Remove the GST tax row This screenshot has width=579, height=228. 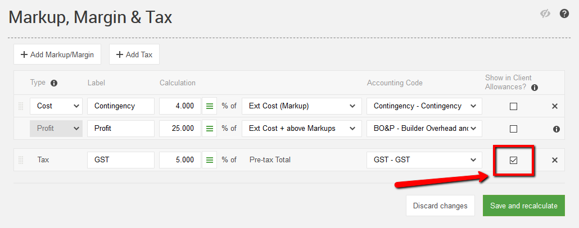(x=555, y=160)
